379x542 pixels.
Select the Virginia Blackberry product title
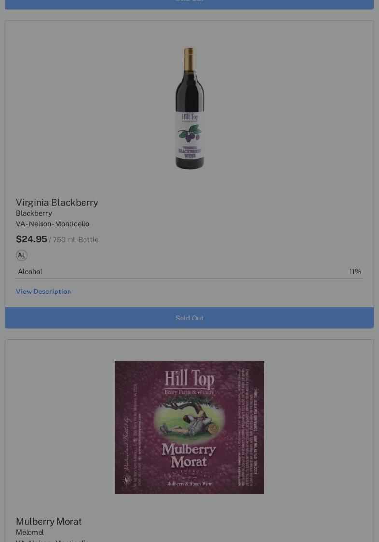(57, 202)
